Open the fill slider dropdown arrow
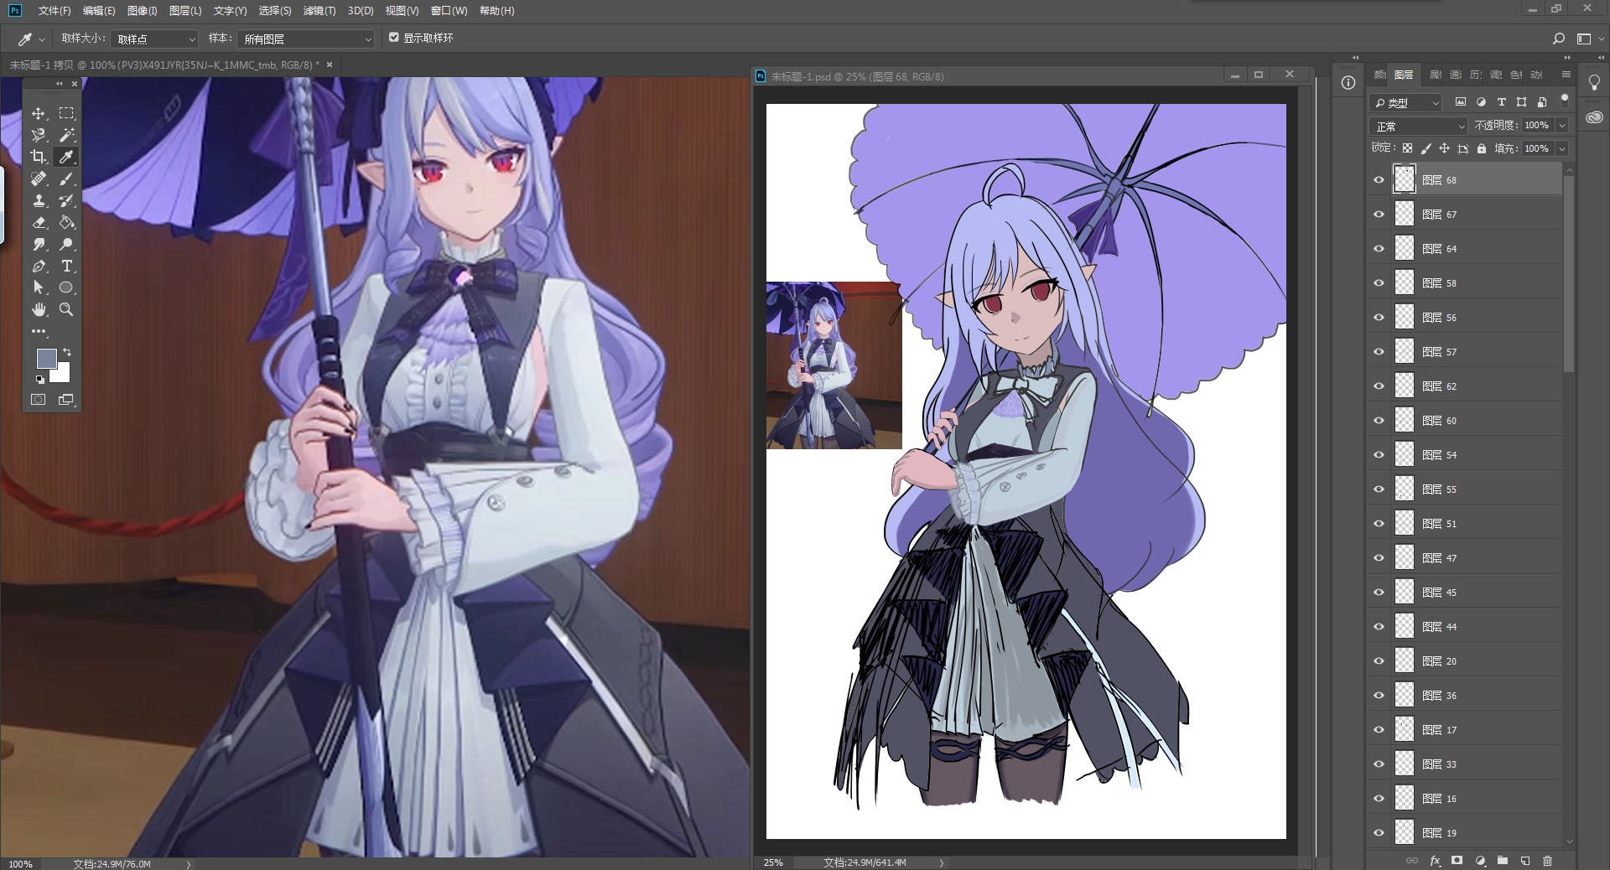Image resolution: width=1610 pixels, height=870 pixels. (1561, 148)
